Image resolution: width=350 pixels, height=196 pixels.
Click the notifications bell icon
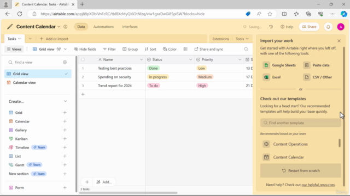[x=328, y=27]
